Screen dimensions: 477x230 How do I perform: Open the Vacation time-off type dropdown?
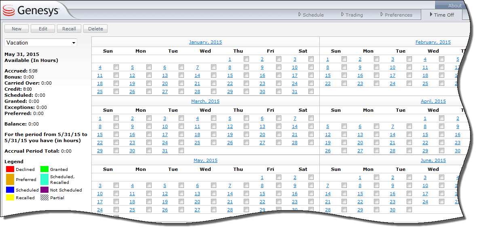pyautogui.click(x=40, y=43)
